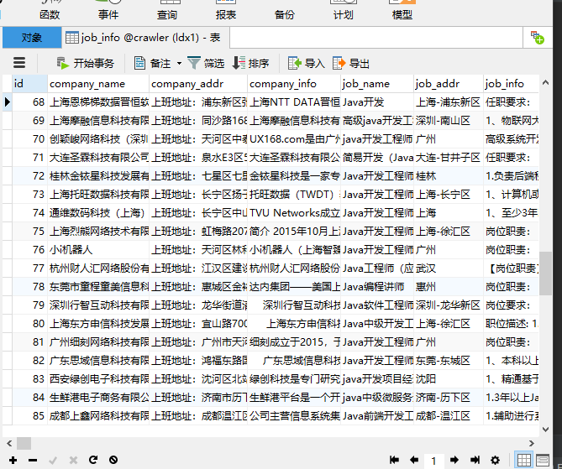
Task: Go to the previous page arrow
Action: 414,460
